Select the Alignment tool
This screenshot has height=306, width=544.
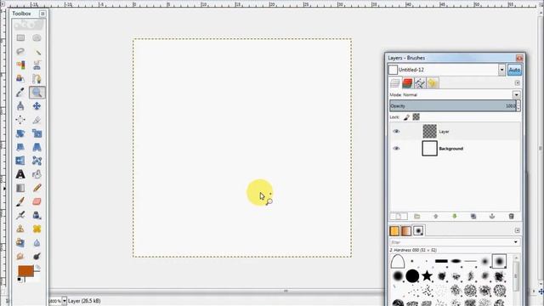[x=20, y=120]
